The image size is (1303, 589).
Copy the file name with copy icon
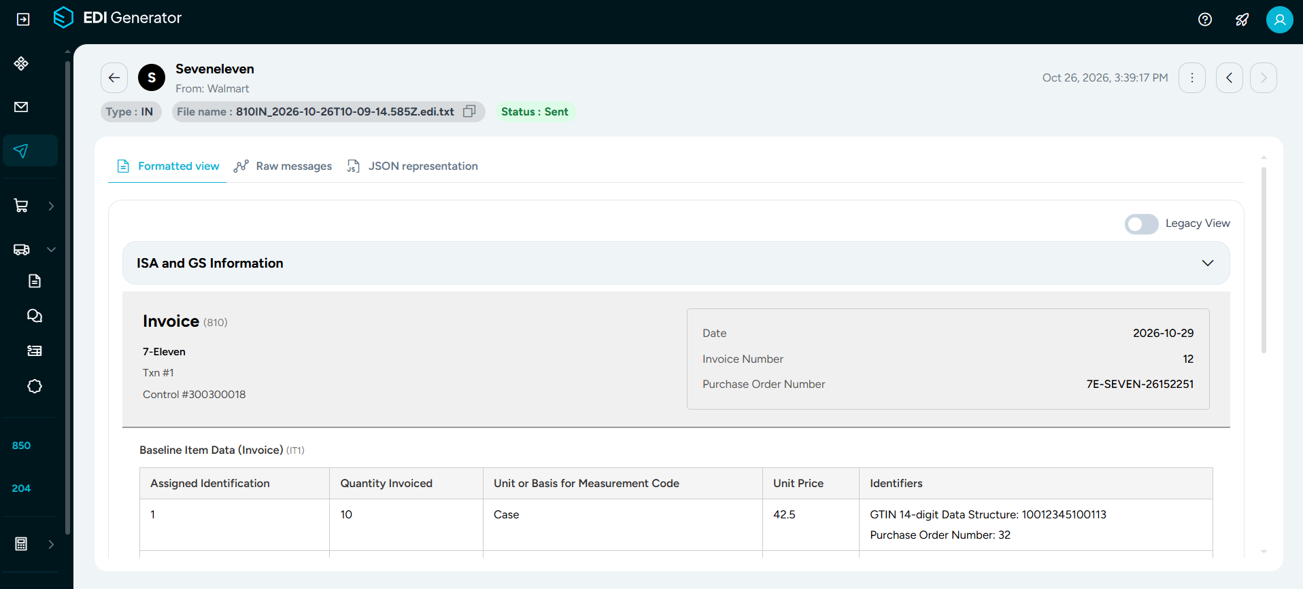469,111
